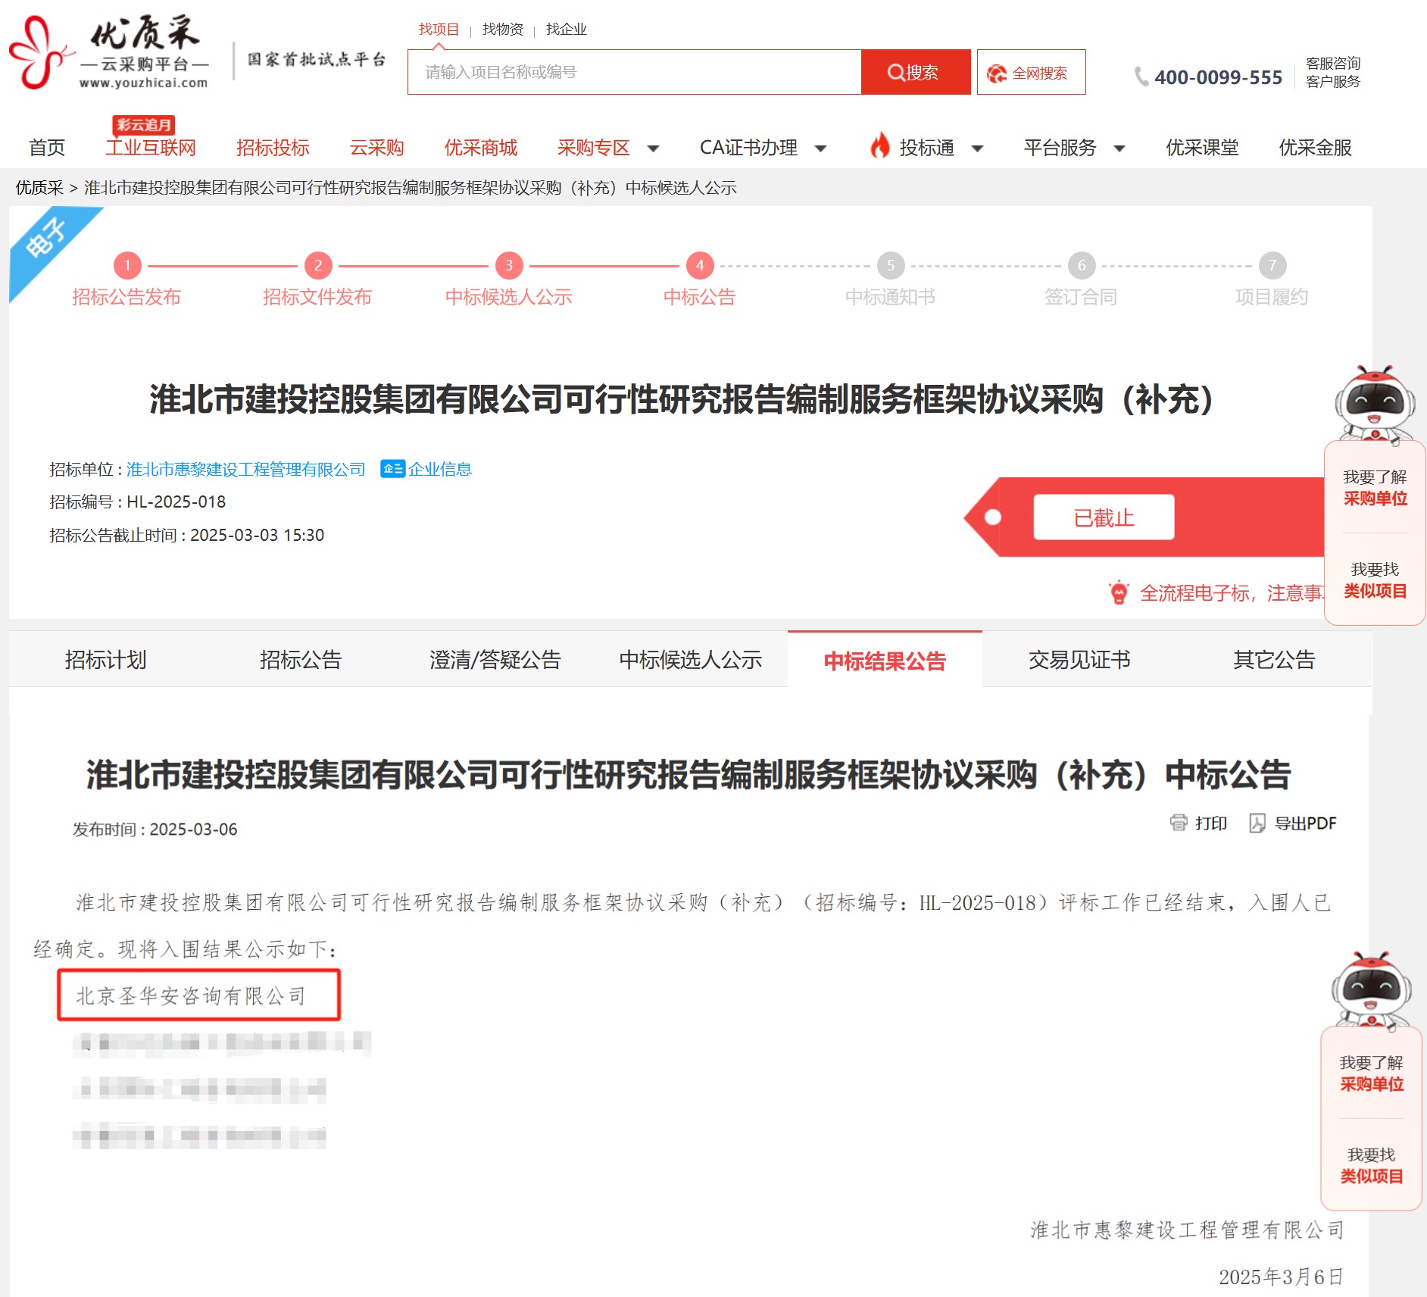
Task: Select the 找企业 search category
Action: click(567, 30)
